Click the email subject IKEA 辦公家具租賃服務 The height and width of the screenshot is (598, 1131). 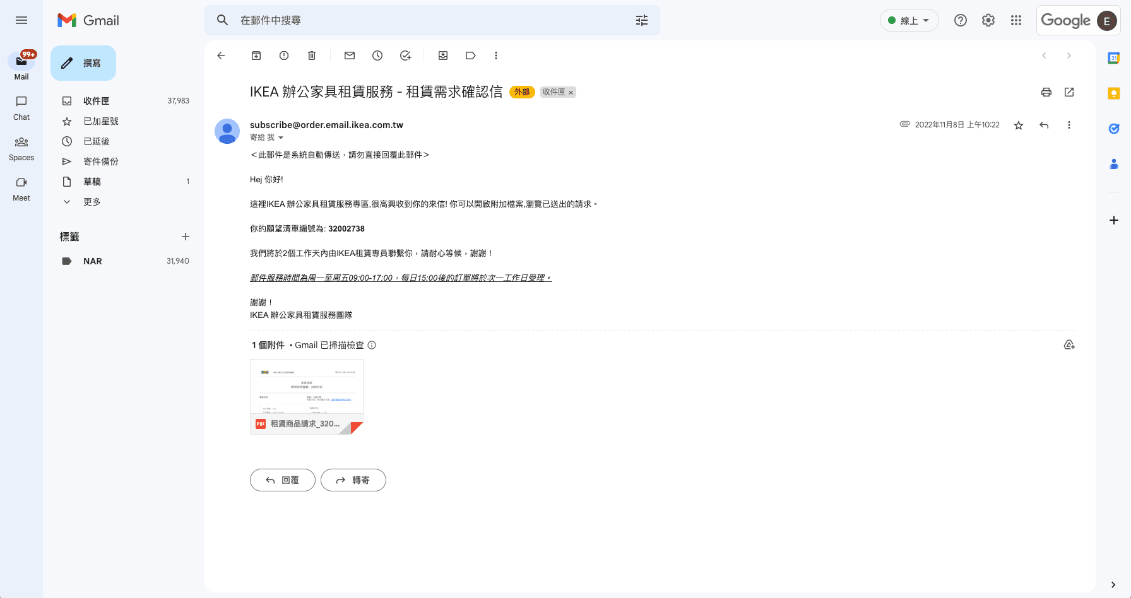pyautogui.click(x=376, y=92)
